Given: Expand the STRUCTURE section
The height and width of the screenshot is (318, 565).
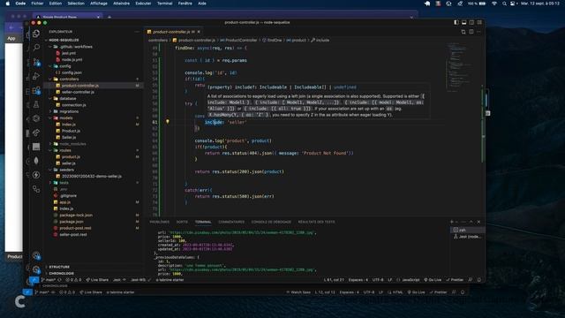Looking at the screenshot, I should tap(59, 267).
